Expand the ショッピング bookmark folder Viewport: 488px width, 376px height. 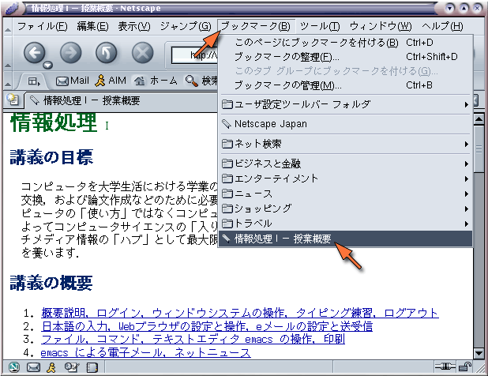click(x=345, y=209)
